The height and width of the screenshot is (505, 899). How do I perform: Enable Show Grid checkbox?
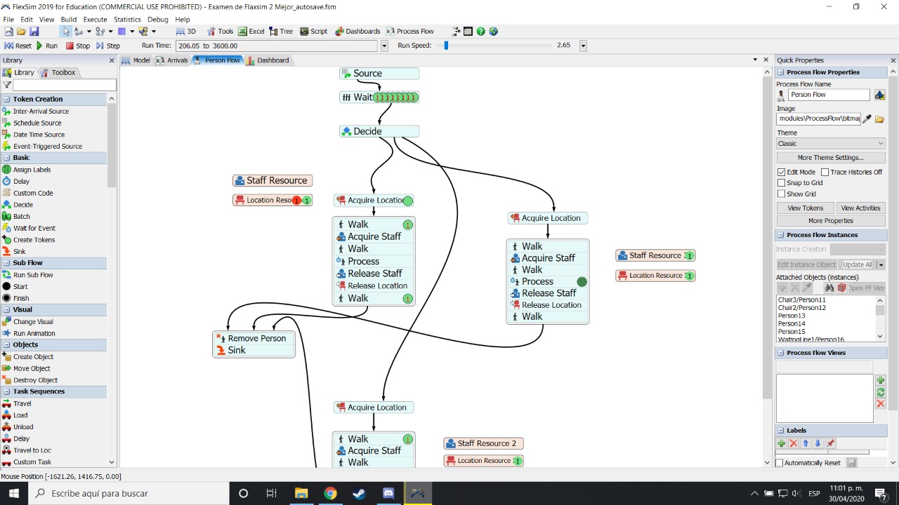[781, 194]
